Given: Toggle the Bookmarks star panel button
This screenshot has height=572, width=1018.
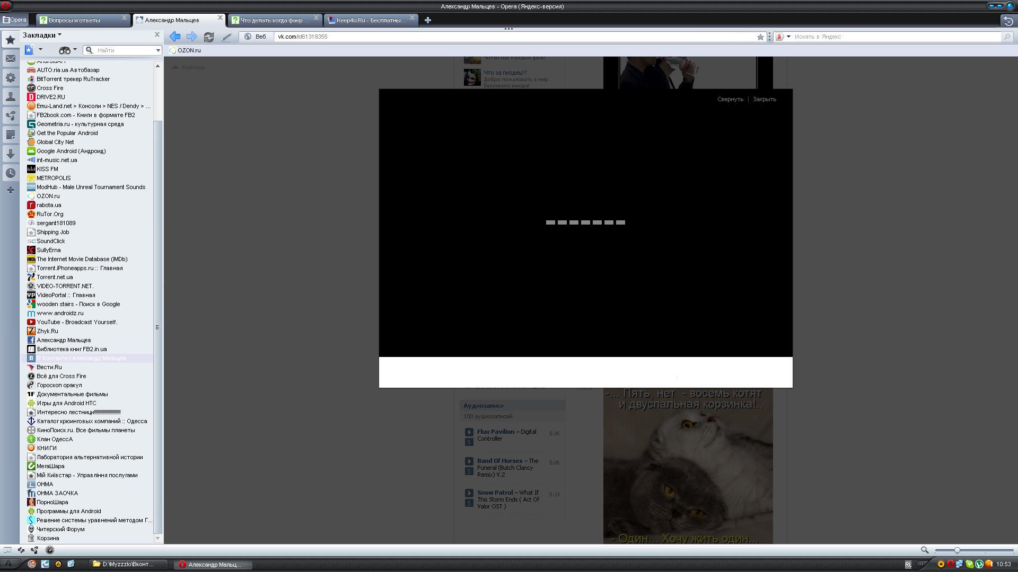Looking at the screenshot, I should [x=10, y=40].
